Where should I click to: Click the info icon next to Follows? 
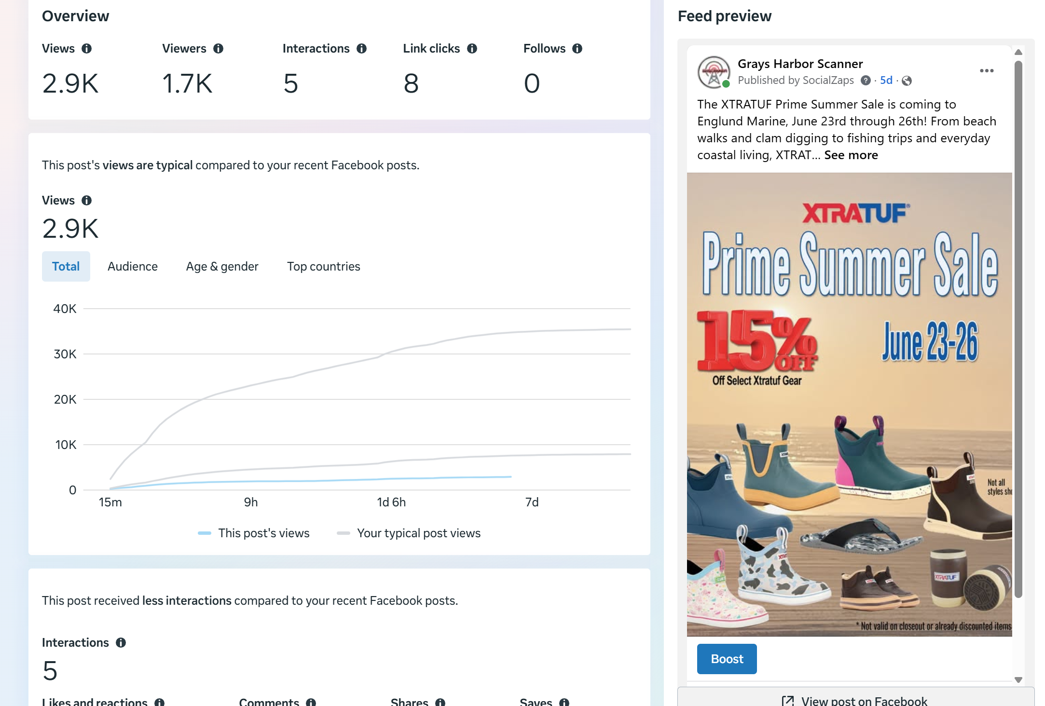(x=577, y=49)
